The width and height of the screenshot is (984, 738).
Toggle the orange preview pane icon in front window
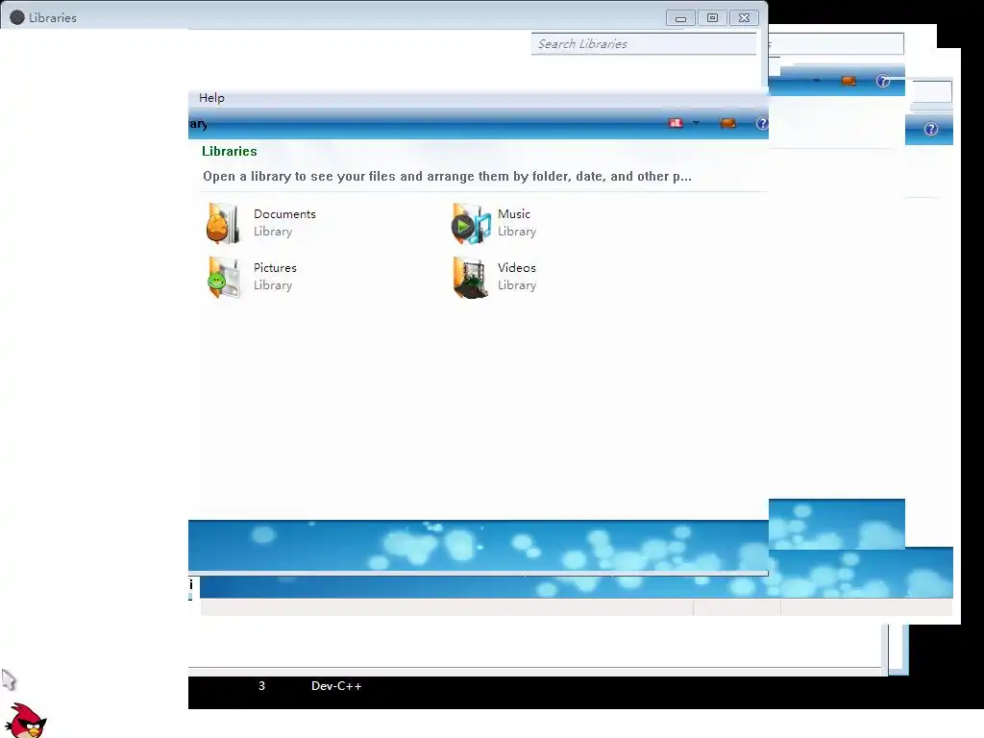728,123
